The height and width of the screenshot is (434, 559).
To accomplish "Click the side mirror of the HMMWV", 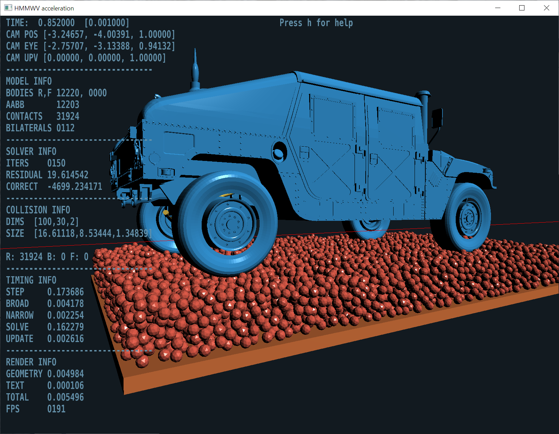I will point(437,117).
